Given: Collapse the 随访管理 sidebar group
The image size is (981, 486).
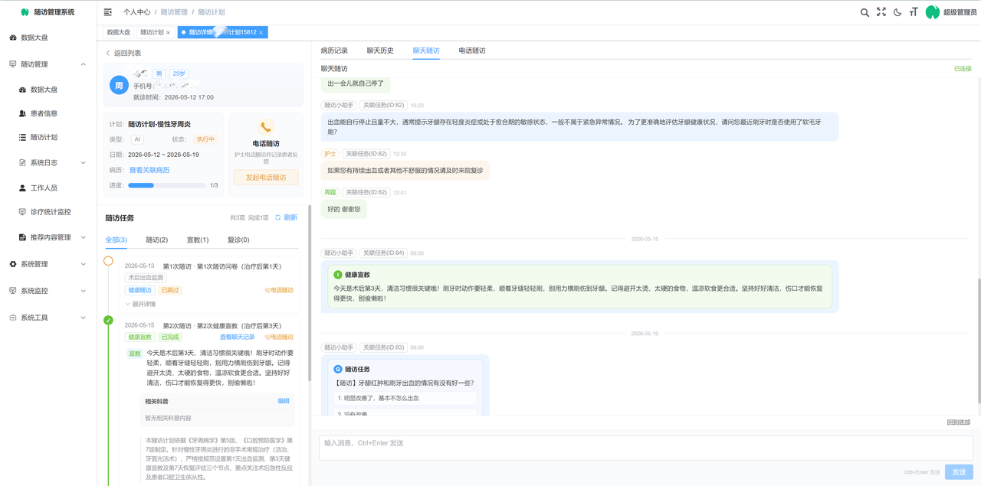Looking at the screenshot, I should pyautogui.click(x=48, y=64).
